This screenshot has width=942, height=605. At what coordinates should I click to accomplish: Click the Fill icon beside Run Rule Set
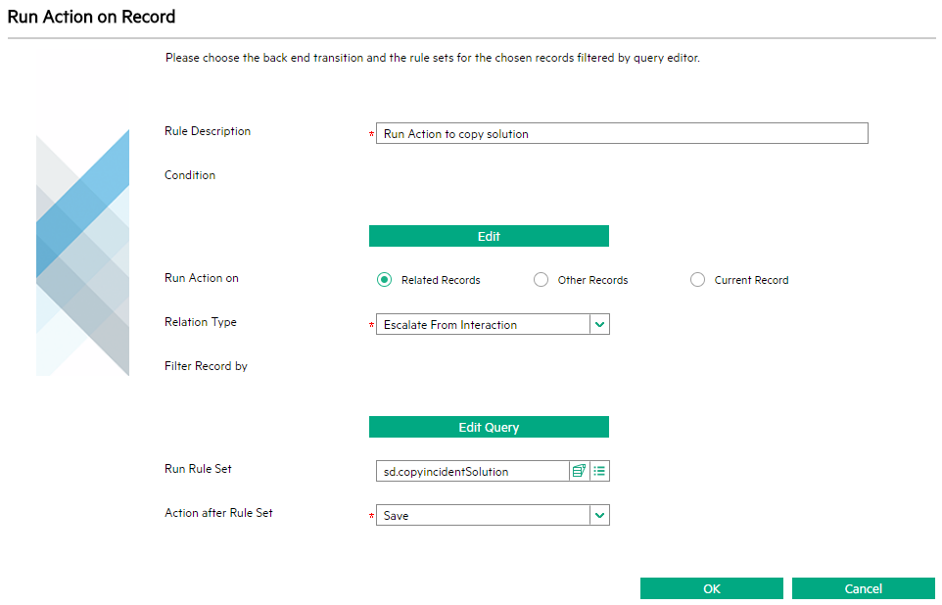tap(579, 471)
